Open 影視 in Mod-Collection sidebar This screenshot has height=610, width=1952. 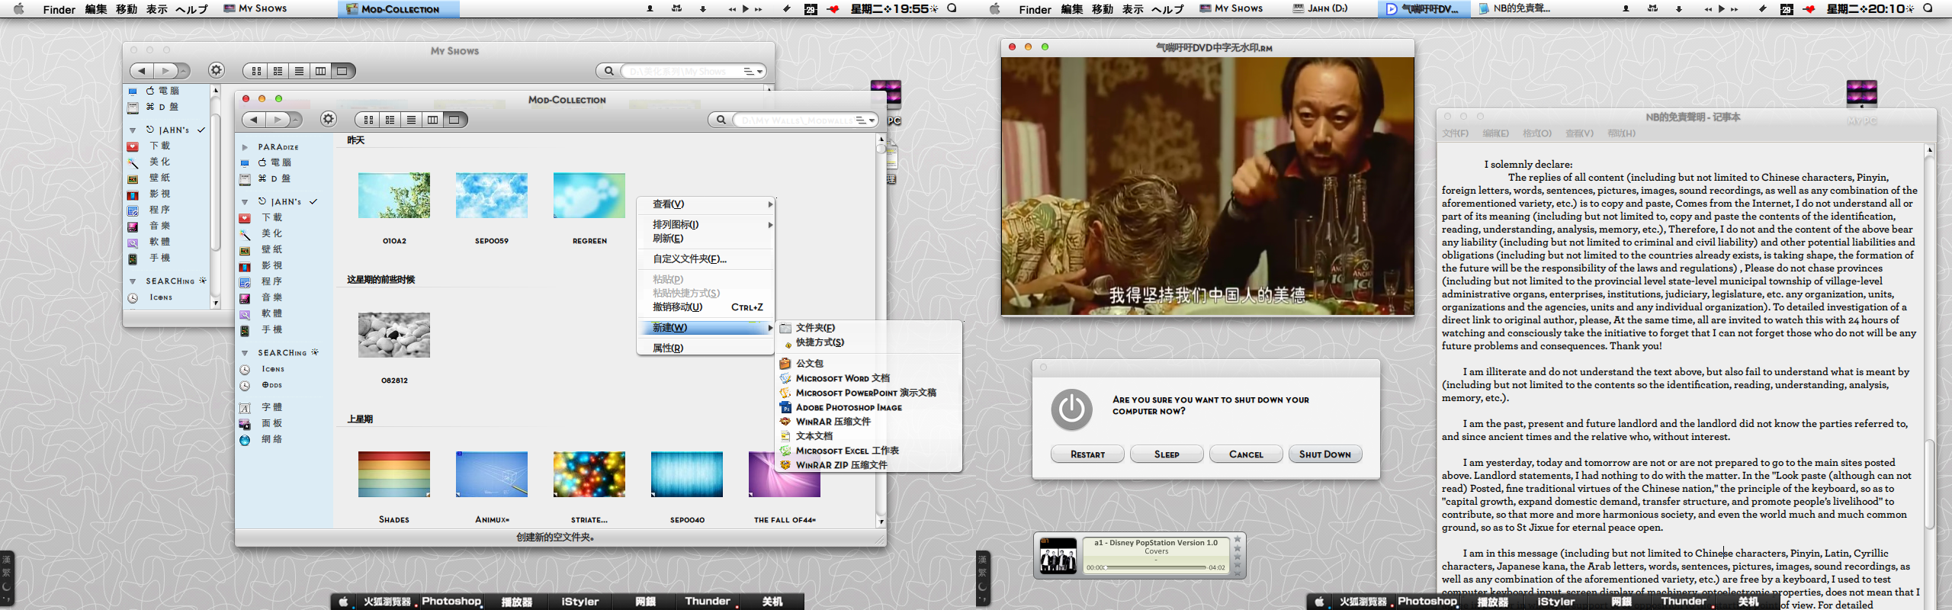coord(272,266)
